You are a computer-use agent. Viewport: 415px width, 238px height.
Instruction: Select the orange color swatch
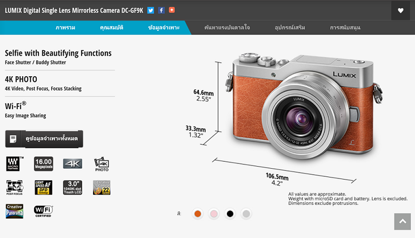(197, 214)
